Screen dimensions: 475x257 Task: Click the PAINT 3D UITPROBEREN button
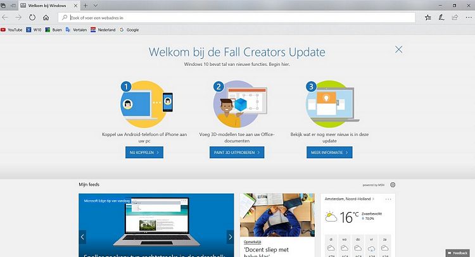[237, 153]
